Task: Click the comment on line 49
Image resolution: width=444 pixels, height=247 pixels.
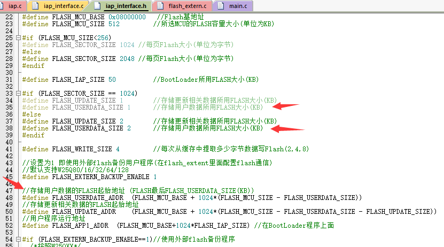Action: [81, 205]
